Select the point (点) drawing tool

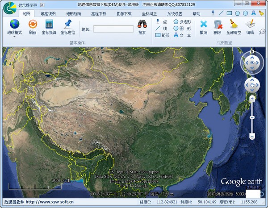point(161,21)
